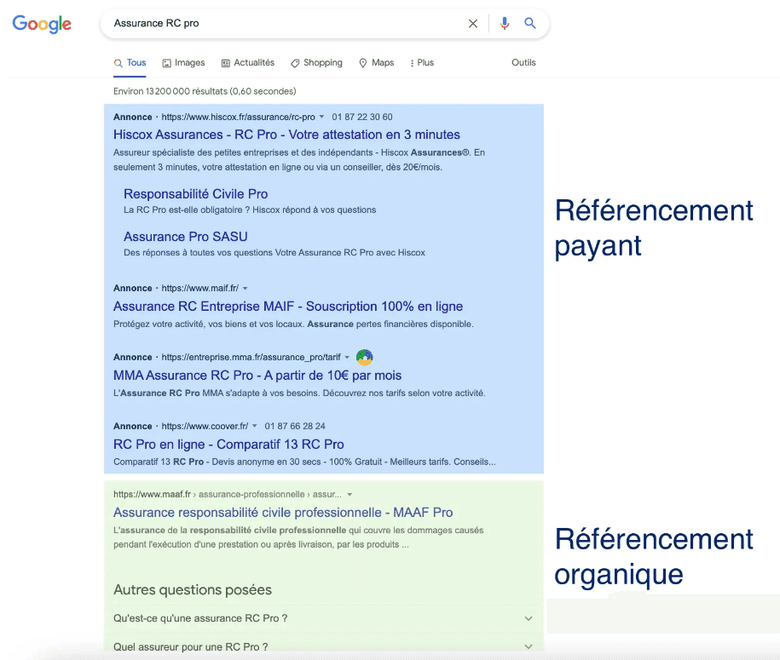Open Assurance Pro SASU sitelink
This screenshot has width=780, height=660.
[x=186, y=237]
